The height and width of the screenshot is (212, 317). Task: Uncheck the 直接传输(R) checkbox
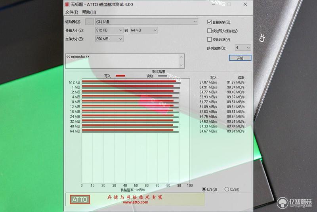pyautogui.click(x=210, y=22)
